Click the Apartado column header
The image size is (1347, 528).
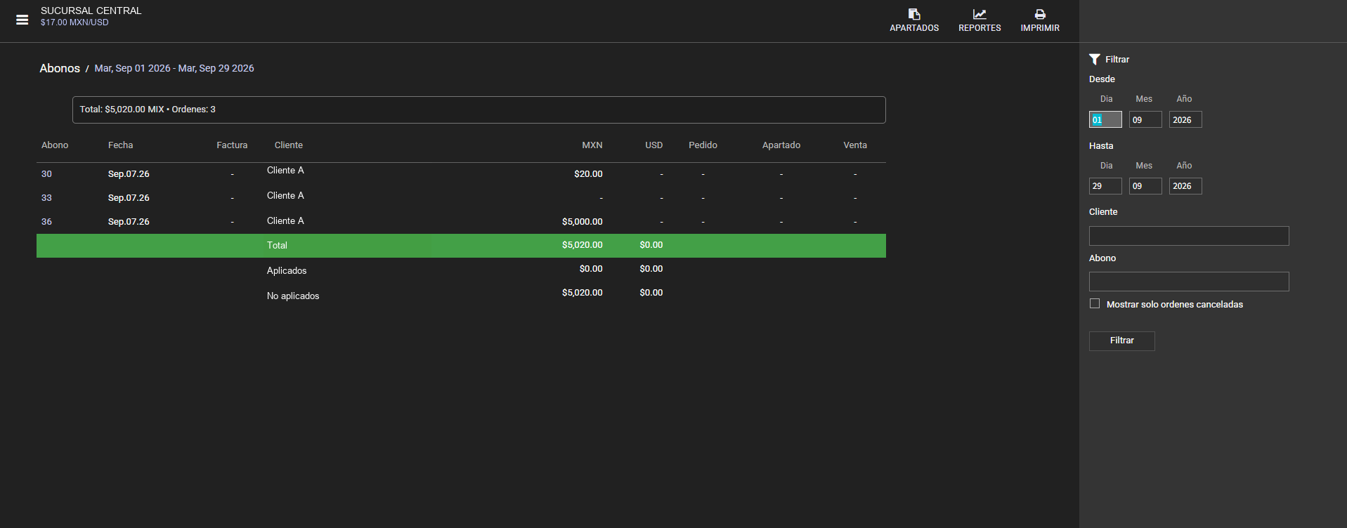781,145
